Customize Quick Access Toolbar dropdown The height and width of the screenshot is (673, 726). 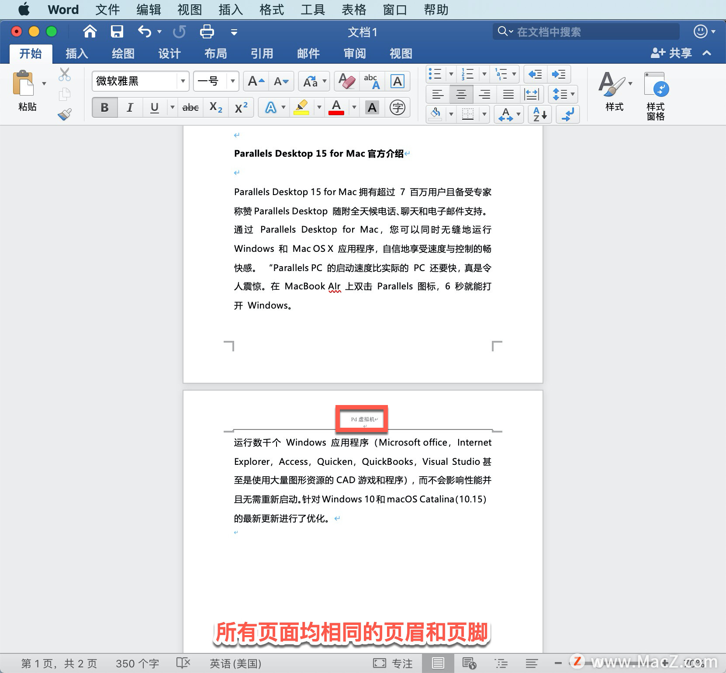coord(234,32)
